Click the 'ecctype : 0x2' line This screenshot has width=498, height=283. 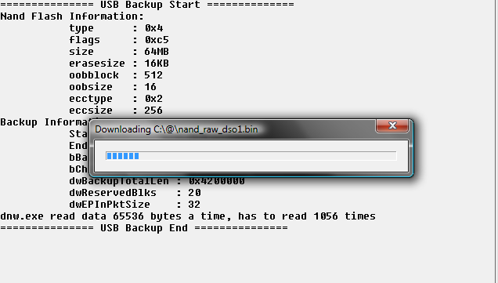(116, 99)
